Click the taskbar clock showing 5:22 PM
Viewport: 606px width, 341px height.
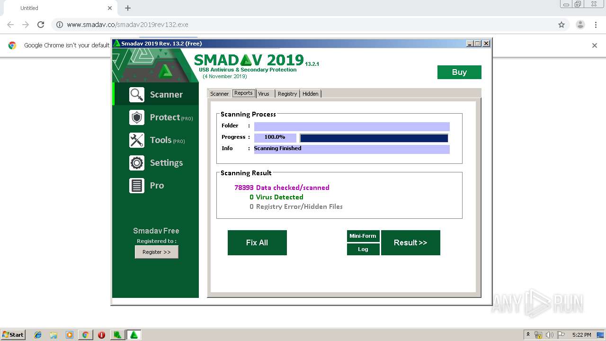click(581, 335)
